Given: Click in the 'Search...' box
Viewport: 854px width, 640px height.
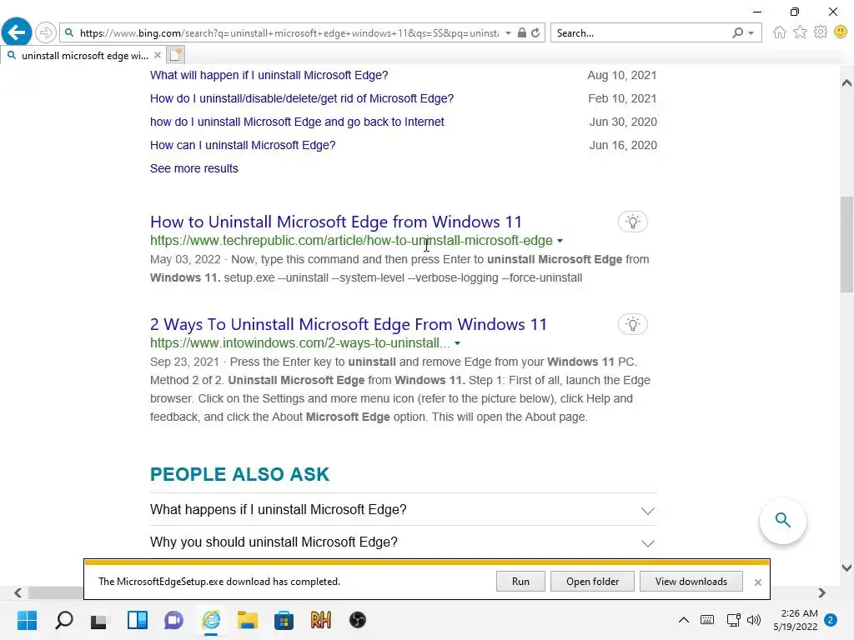Looking at the screenshot, I should pos(640,32).
